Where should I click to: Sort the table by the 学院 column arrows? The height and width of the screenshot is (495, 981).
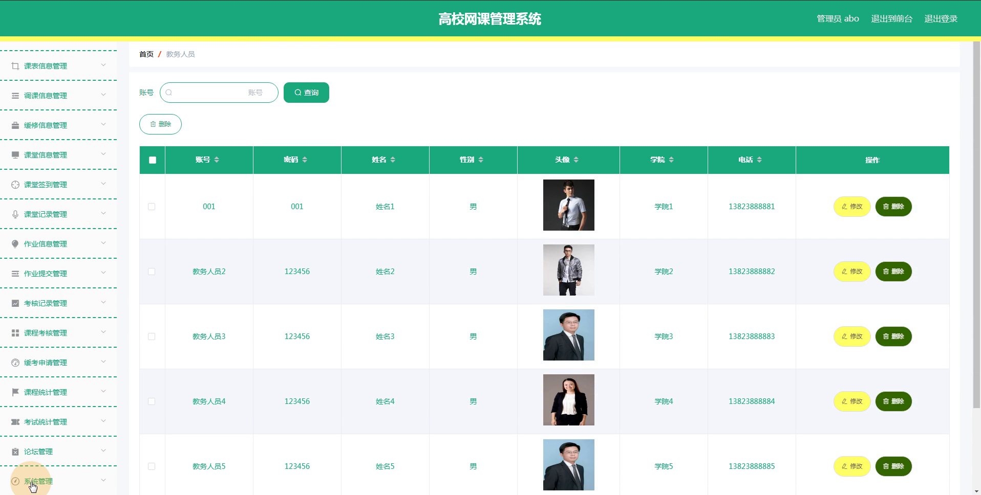[x=671, y=160]
